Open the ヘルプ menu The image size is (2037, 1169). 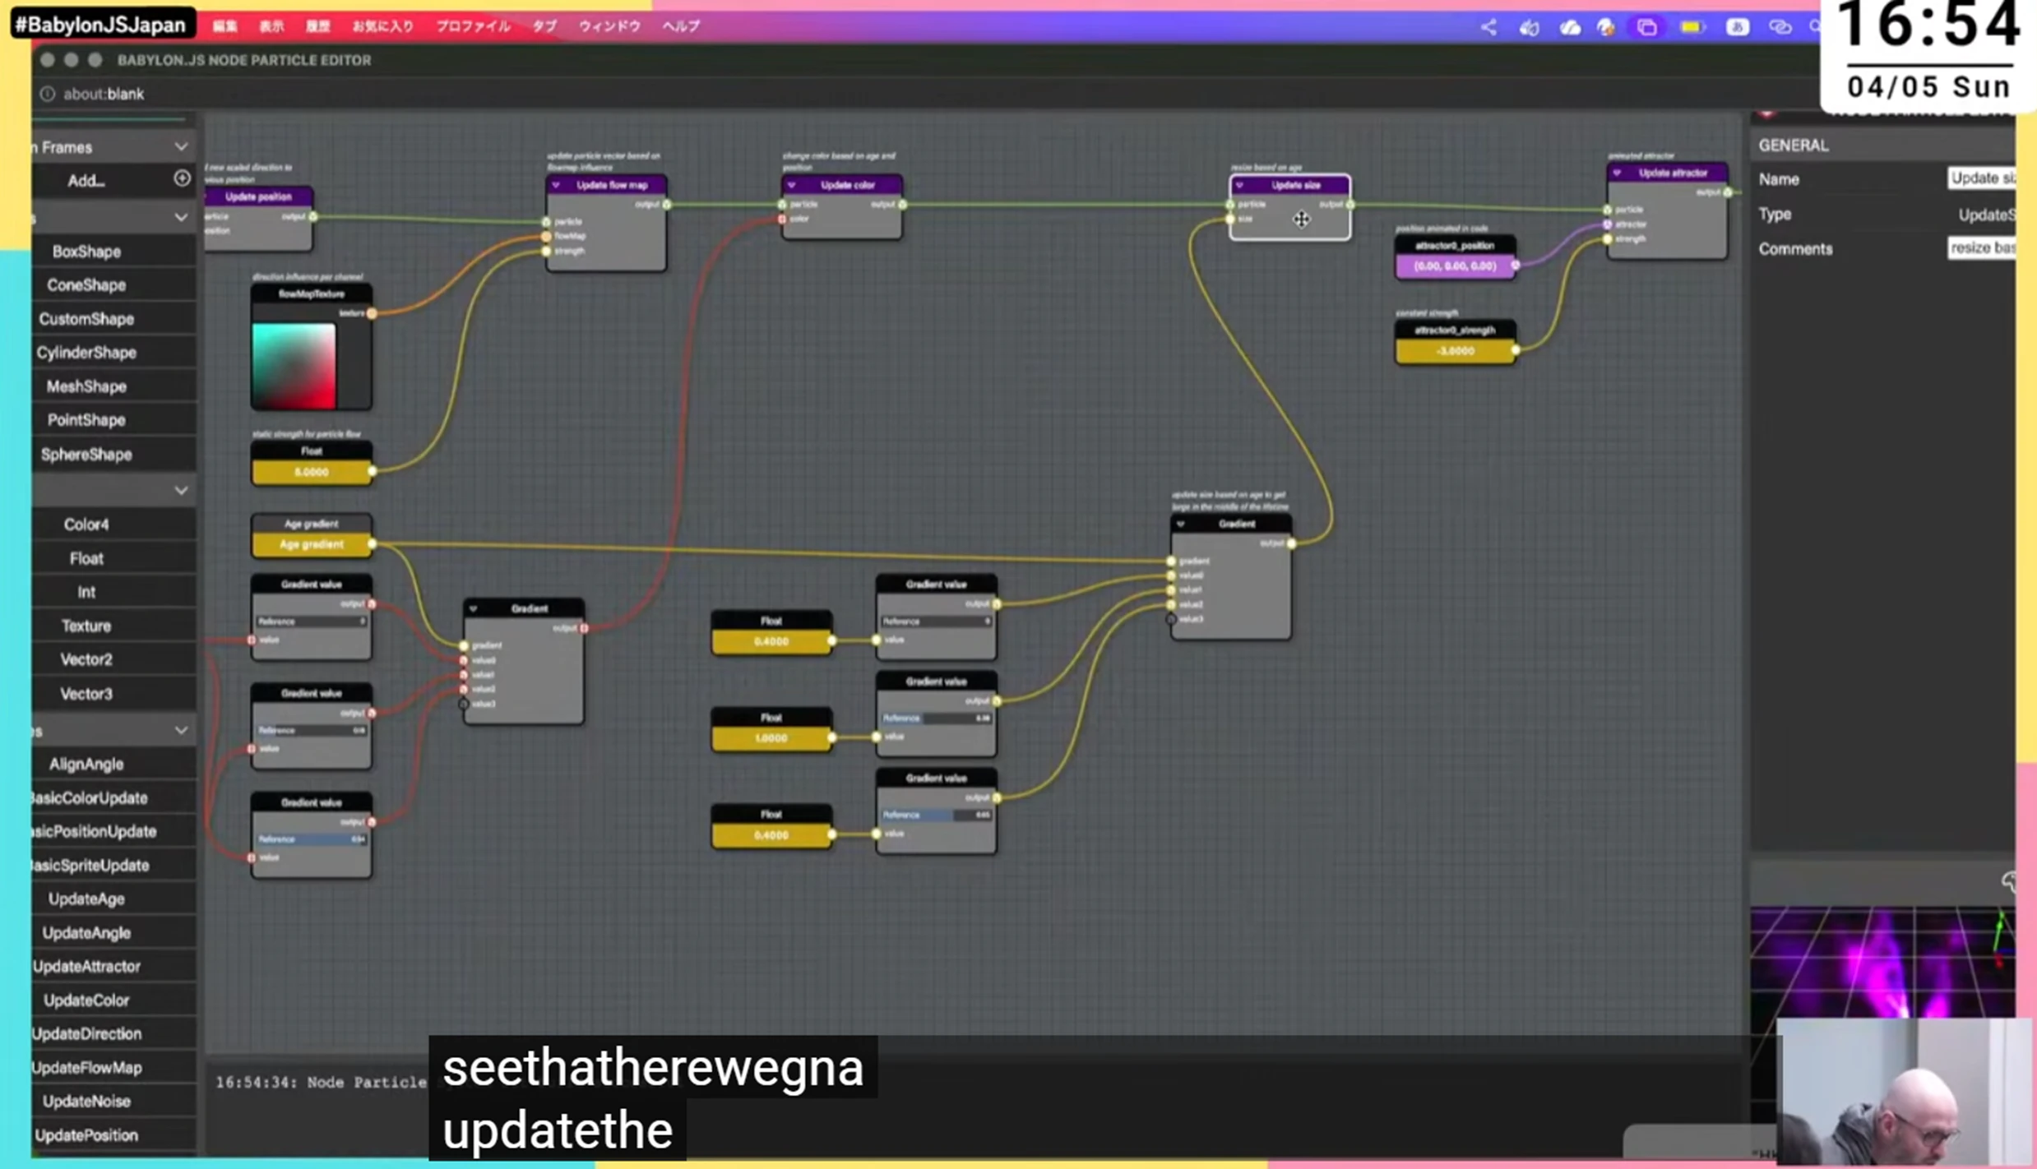(x=681, y=26)
